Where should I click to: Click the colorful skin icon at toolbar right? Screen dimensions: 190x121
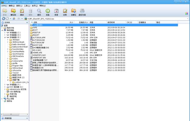click(x=187, y=13)
